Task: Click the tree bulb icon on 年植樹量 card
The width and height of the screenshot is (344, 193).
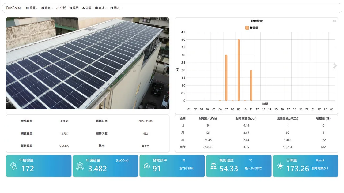Action: click(13, 166)
